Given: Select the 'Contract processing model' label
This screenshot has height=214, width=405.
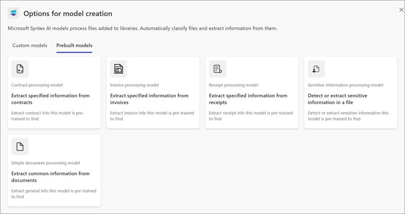Looking at the screenshot, I should 37,85.
